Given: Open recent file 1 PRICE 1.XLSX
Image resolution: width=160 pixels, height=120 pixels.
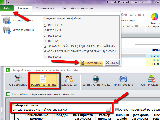Looking at the screenshot, I should coord(53,25).
